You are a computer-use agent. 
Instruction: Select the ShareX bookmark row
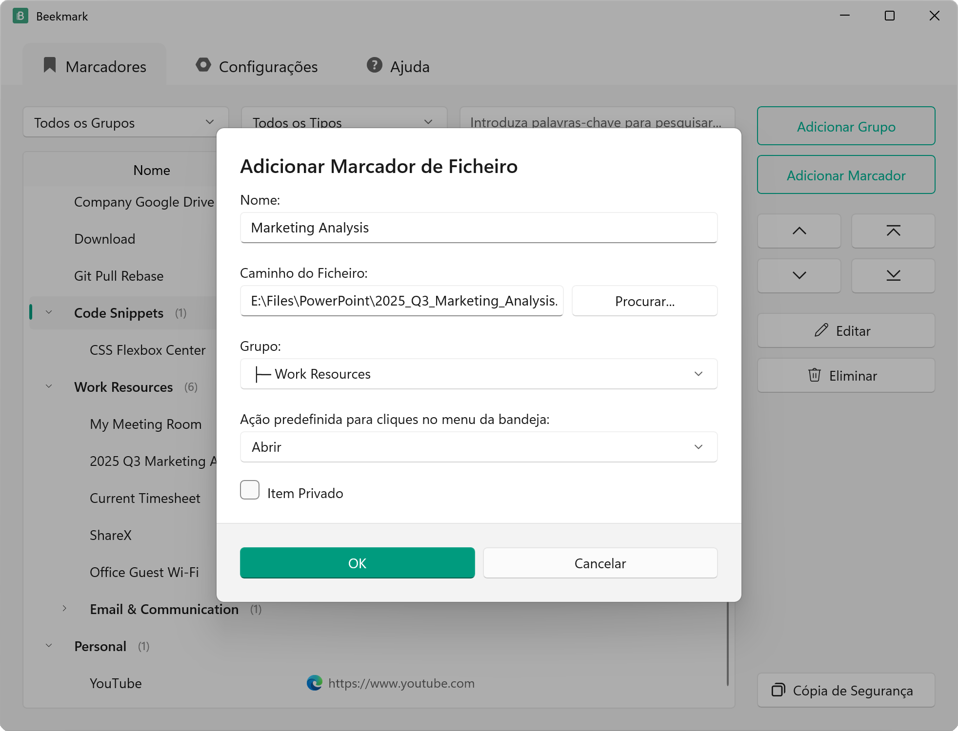pos(110,535)
